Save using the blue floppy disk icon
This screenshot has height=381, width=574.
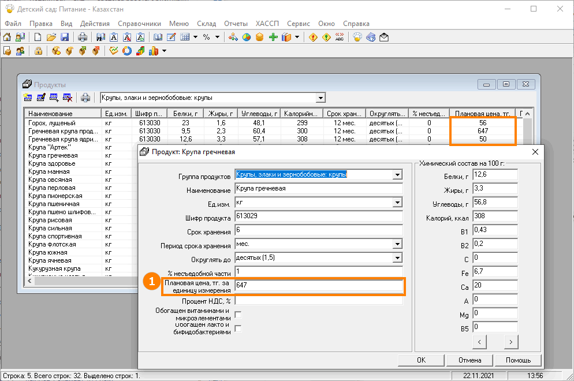pos(65,37)
